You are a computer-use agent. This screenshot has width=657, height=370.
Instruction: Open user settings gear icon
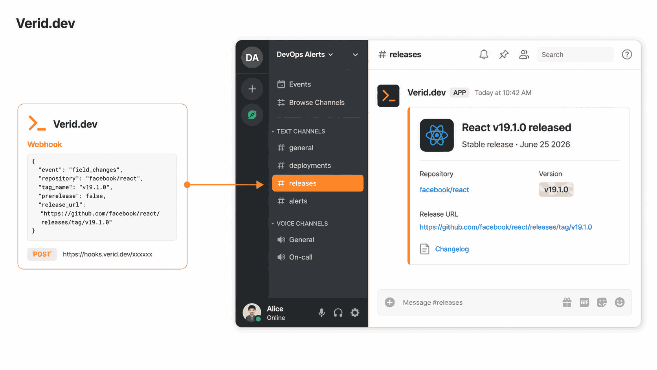(355, 313)
